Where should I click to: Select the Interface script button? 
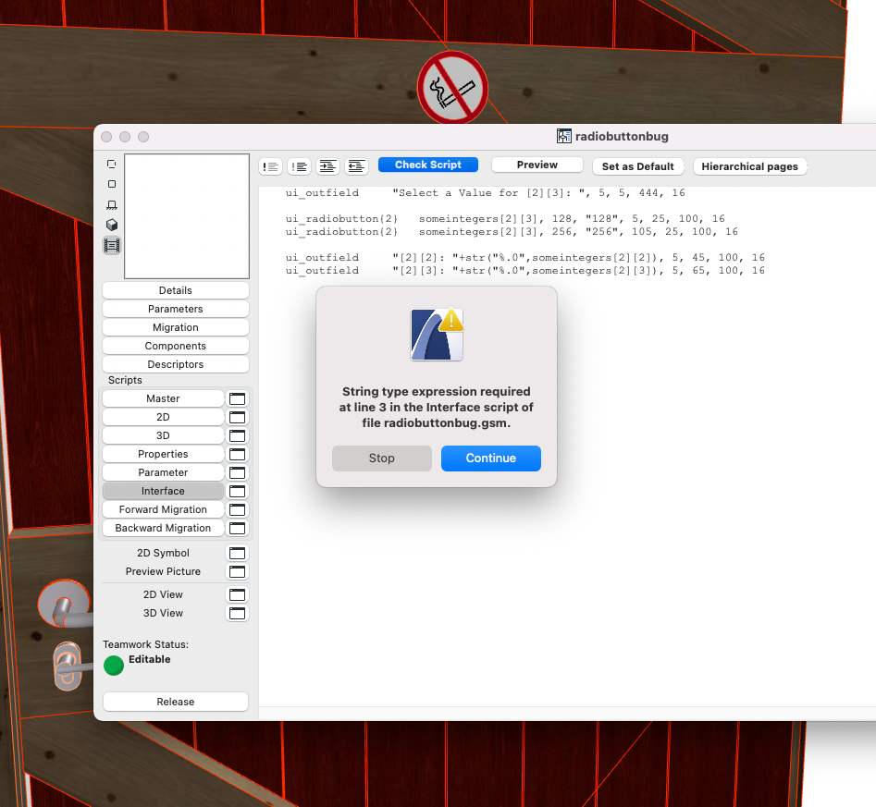pyautogui.click(x=163, y=491)
